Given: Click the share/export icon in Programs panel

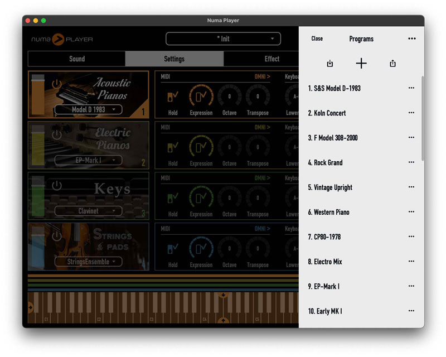Looking at the screenshot, I should (392, 63).
